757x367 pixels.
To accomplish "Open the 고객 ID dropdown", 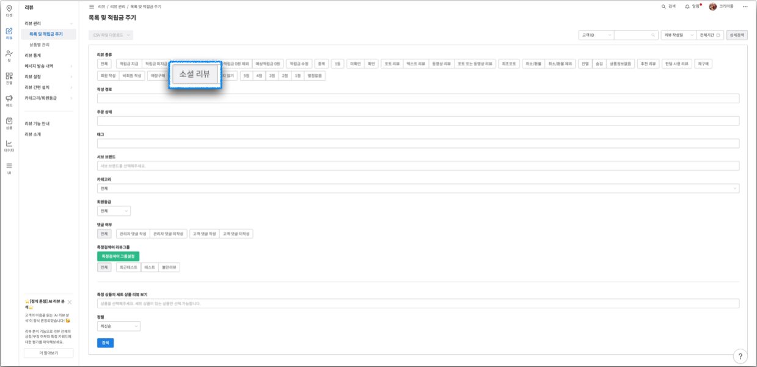I will coord(596,35).
